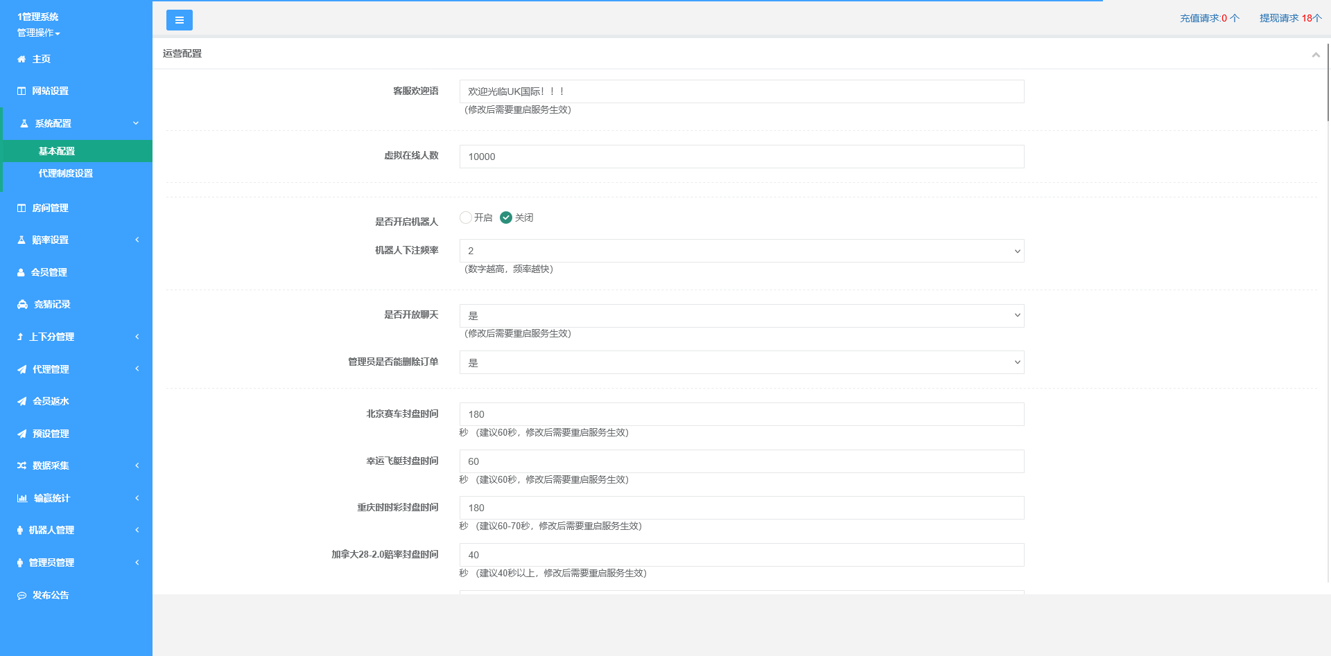Open the 机器人下注频率 dropdown
Image resolution: width=1331 pixels, height=656 pixels.
[741, 251]
